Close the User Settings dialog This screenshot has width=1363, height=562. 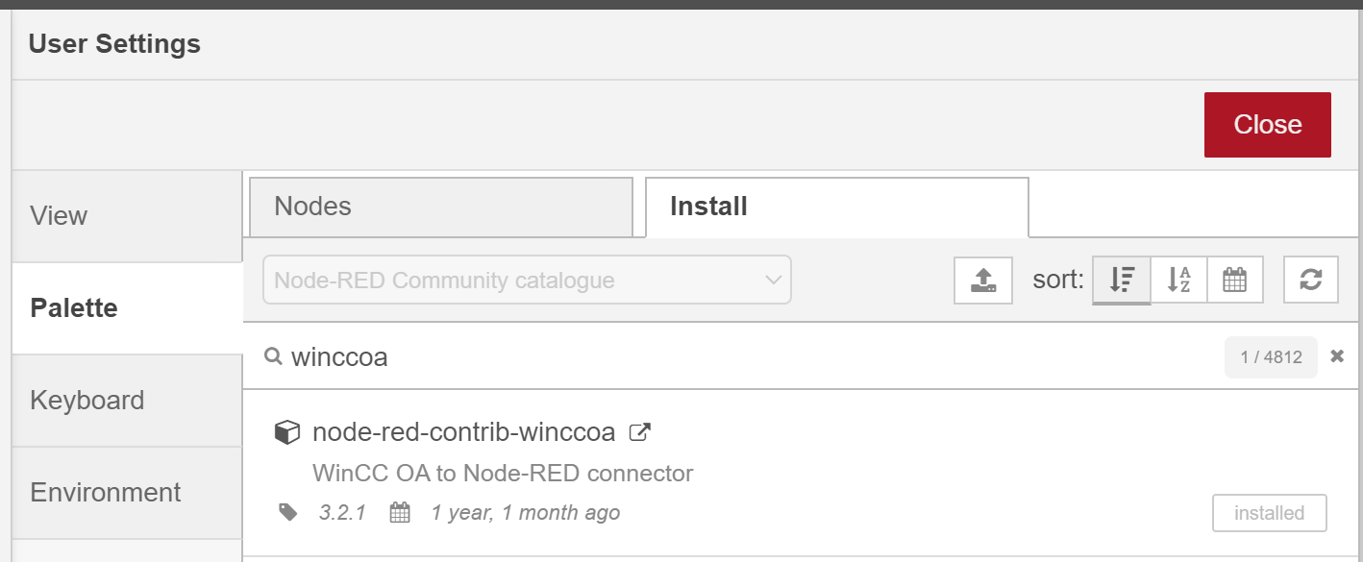(x=1267, y=125)
